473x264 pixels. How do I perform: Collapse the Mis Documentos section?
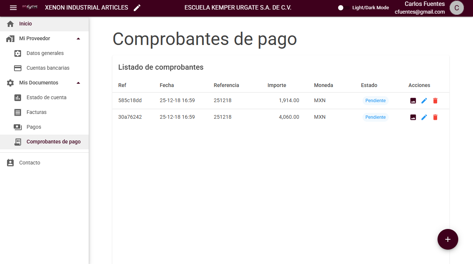pos(78,83)
